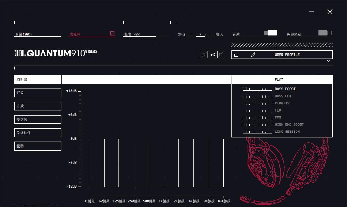Collapse the preset list with the up chevron

click(329, 140)
